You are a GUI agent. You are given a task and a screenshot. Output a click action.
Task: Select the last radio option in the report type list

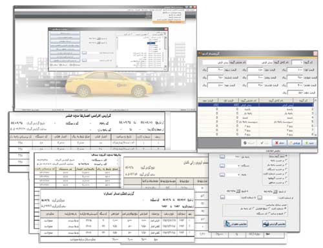(x=286, y=183)
